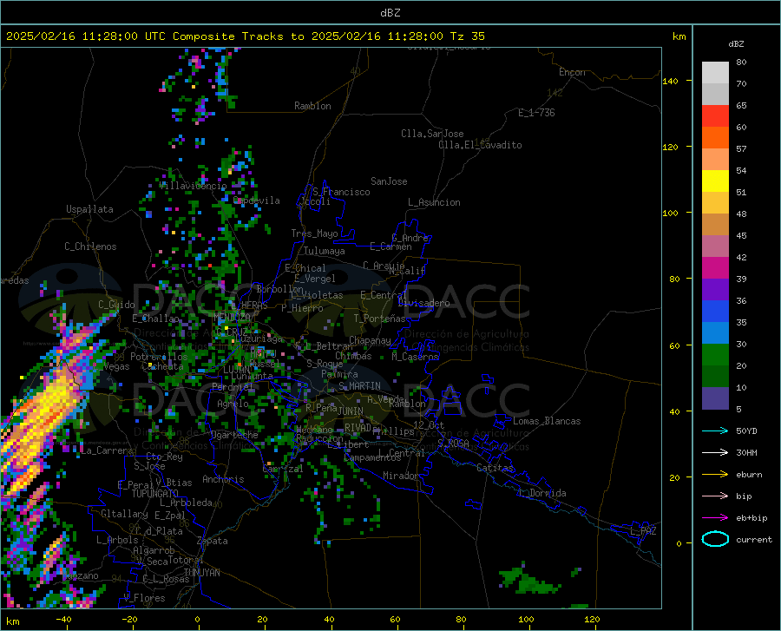Click the 'TUNUYAN' place label
Image resolution: width=781 pixels, height=631 pixels.
click(201, 573)
